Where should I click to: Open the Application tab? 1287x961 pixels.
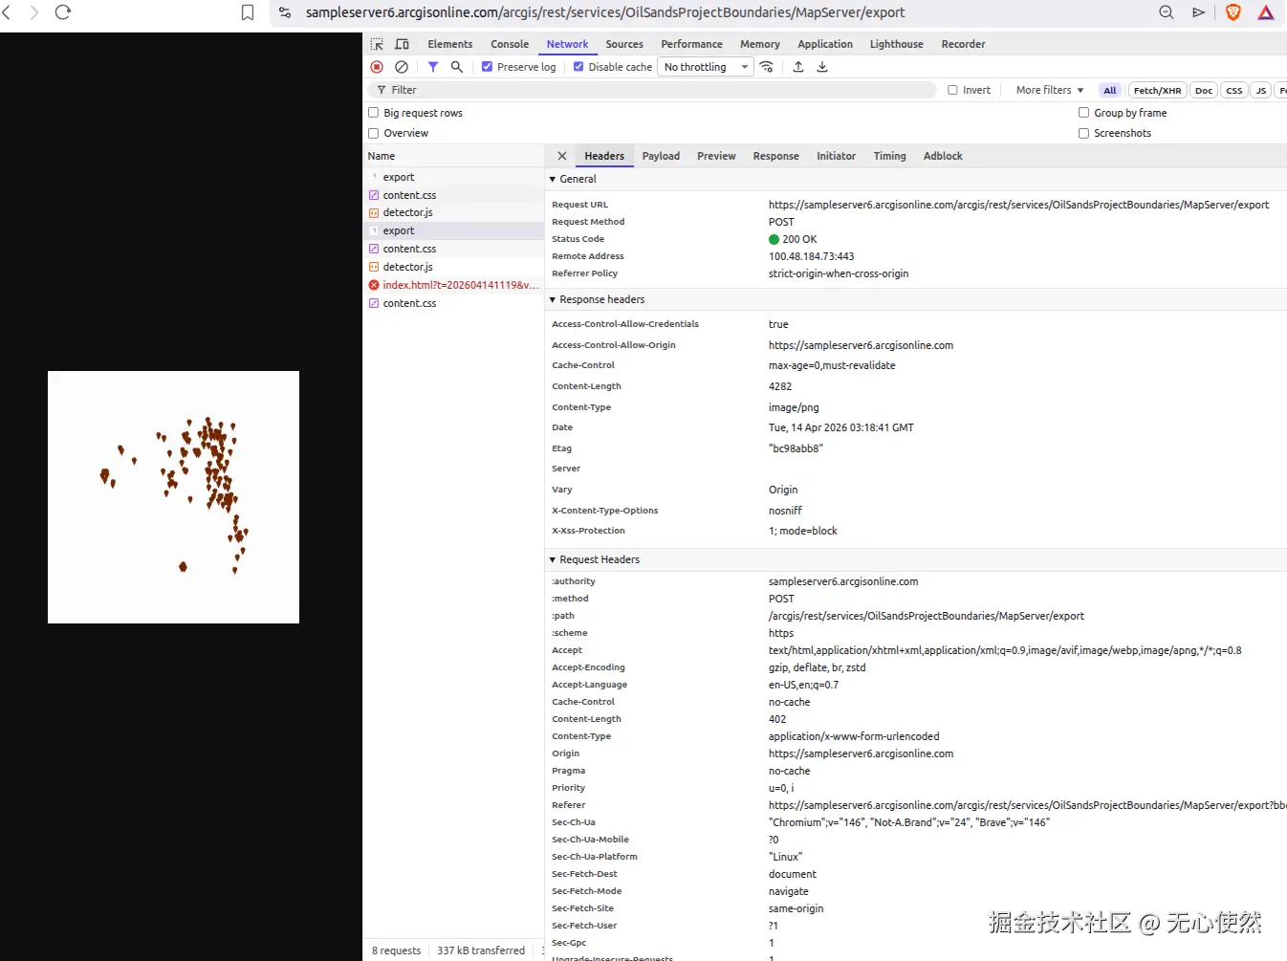pyautogui.click(x=825, y=44)
